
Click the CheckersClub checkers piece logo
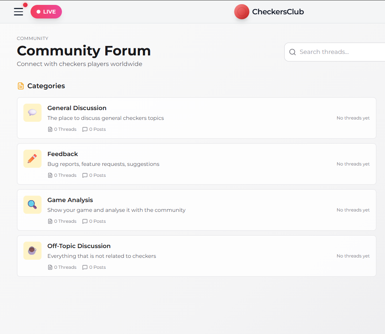[242, 12]
